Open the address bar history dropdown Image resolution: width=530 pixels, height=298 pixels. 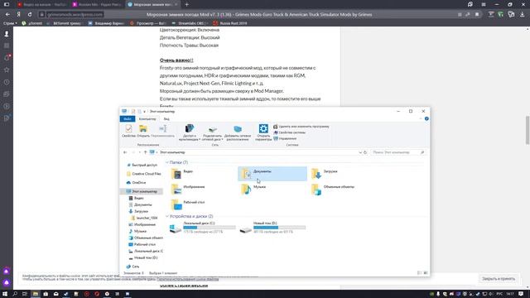click(x=360, y=152)
